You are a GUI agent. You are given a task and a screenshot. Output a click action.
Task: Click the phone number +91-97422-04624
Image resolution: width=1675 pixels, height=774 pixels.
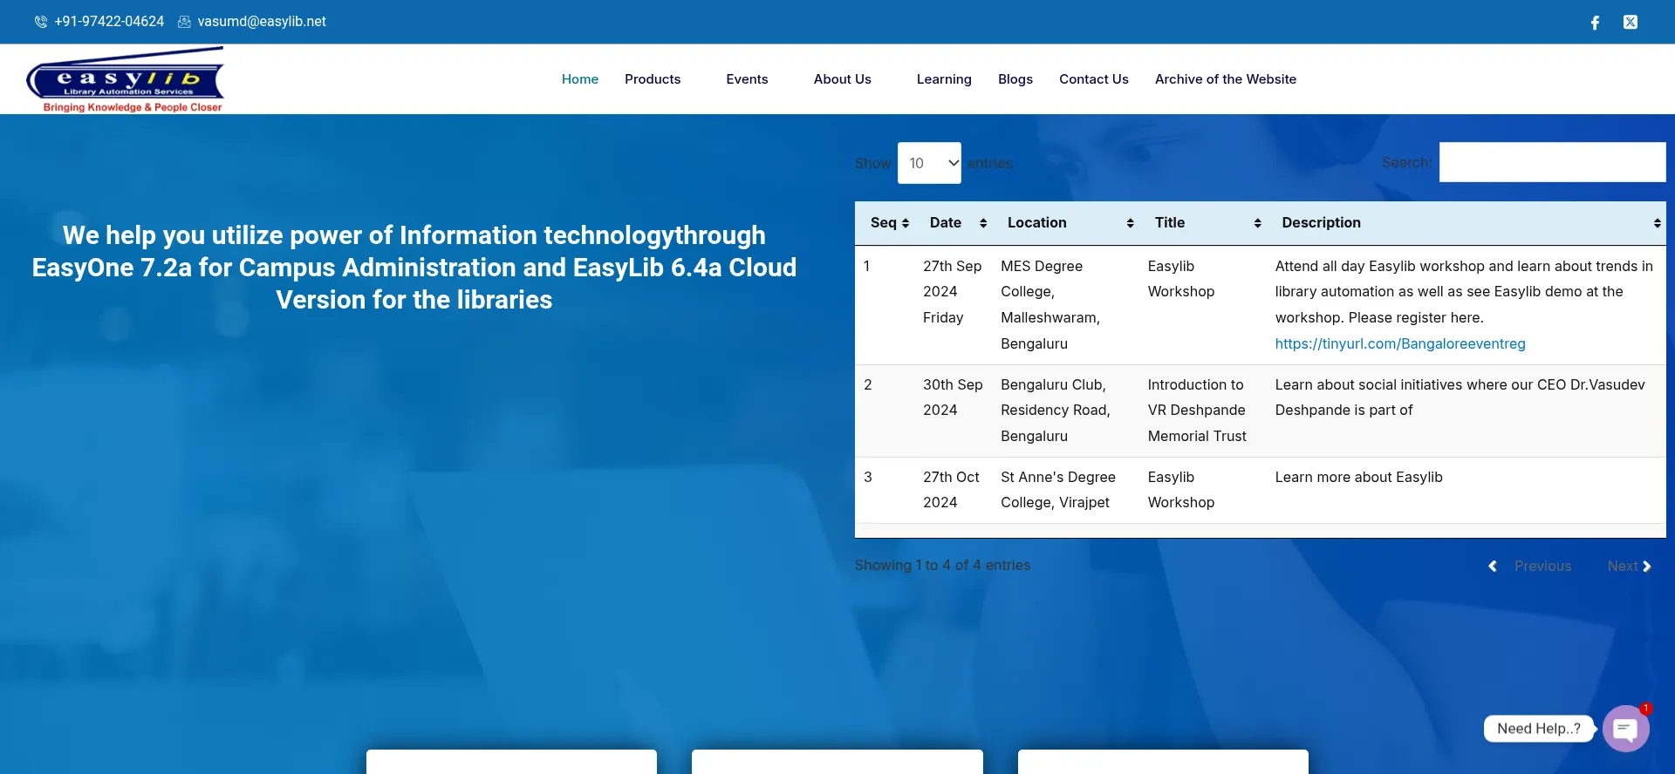[109, 22]
